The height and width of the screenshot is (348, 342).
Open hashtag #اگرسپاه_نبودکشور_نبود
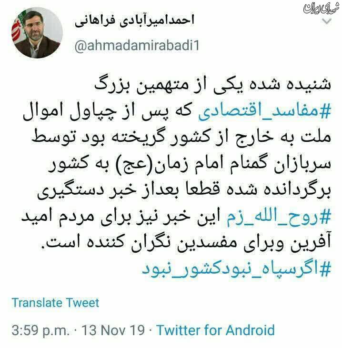tap(237, 269)
